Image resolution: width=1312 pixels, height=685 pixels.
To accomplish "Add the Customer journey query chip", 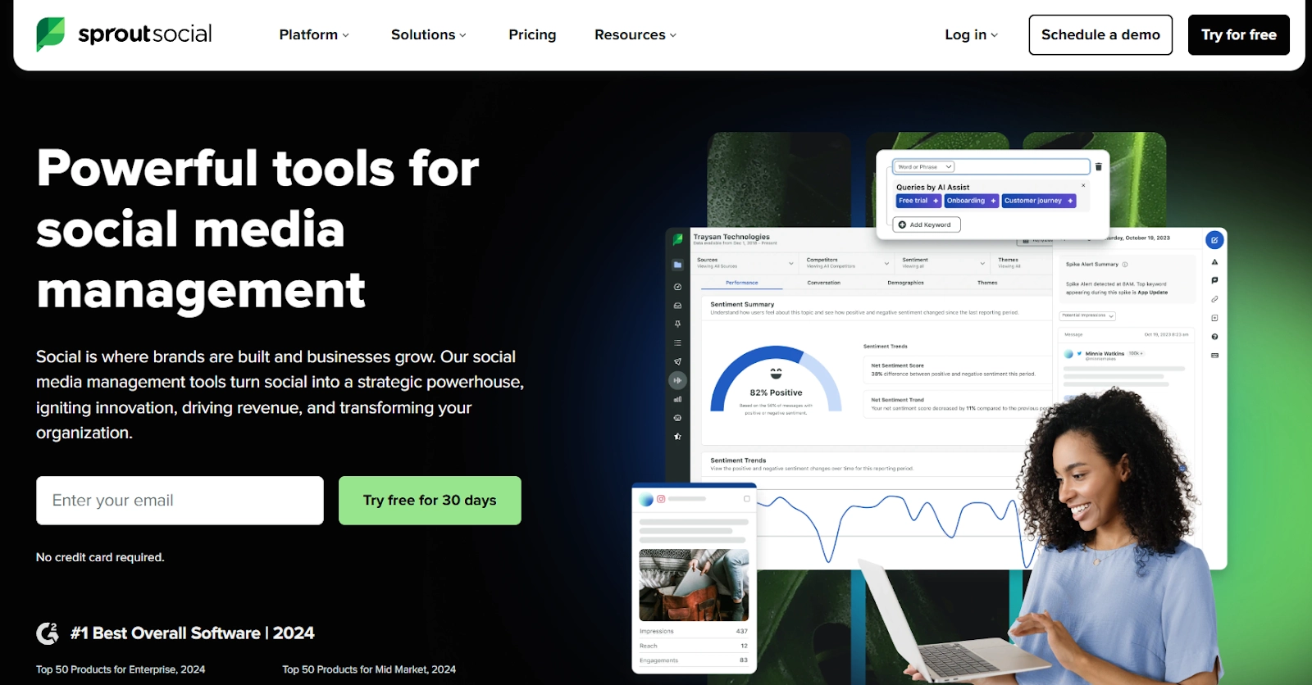I will click(x=1039, y=201).
